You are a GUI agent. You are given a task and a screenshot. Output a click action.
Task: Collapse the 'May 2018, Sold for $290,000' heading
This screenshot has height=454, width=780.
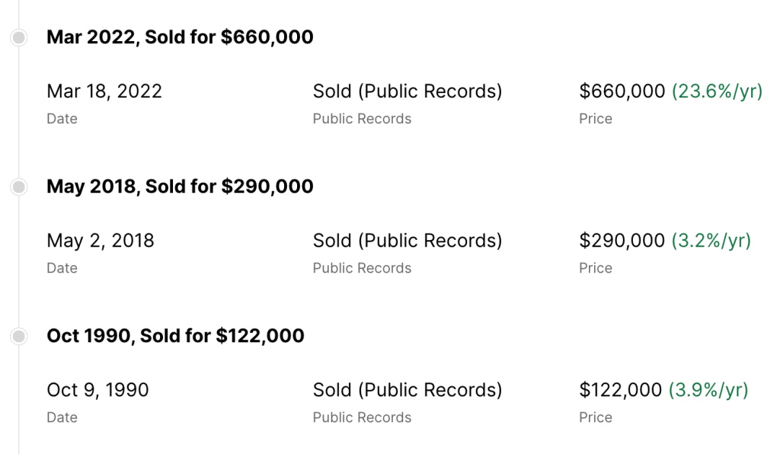coord(180,187)
